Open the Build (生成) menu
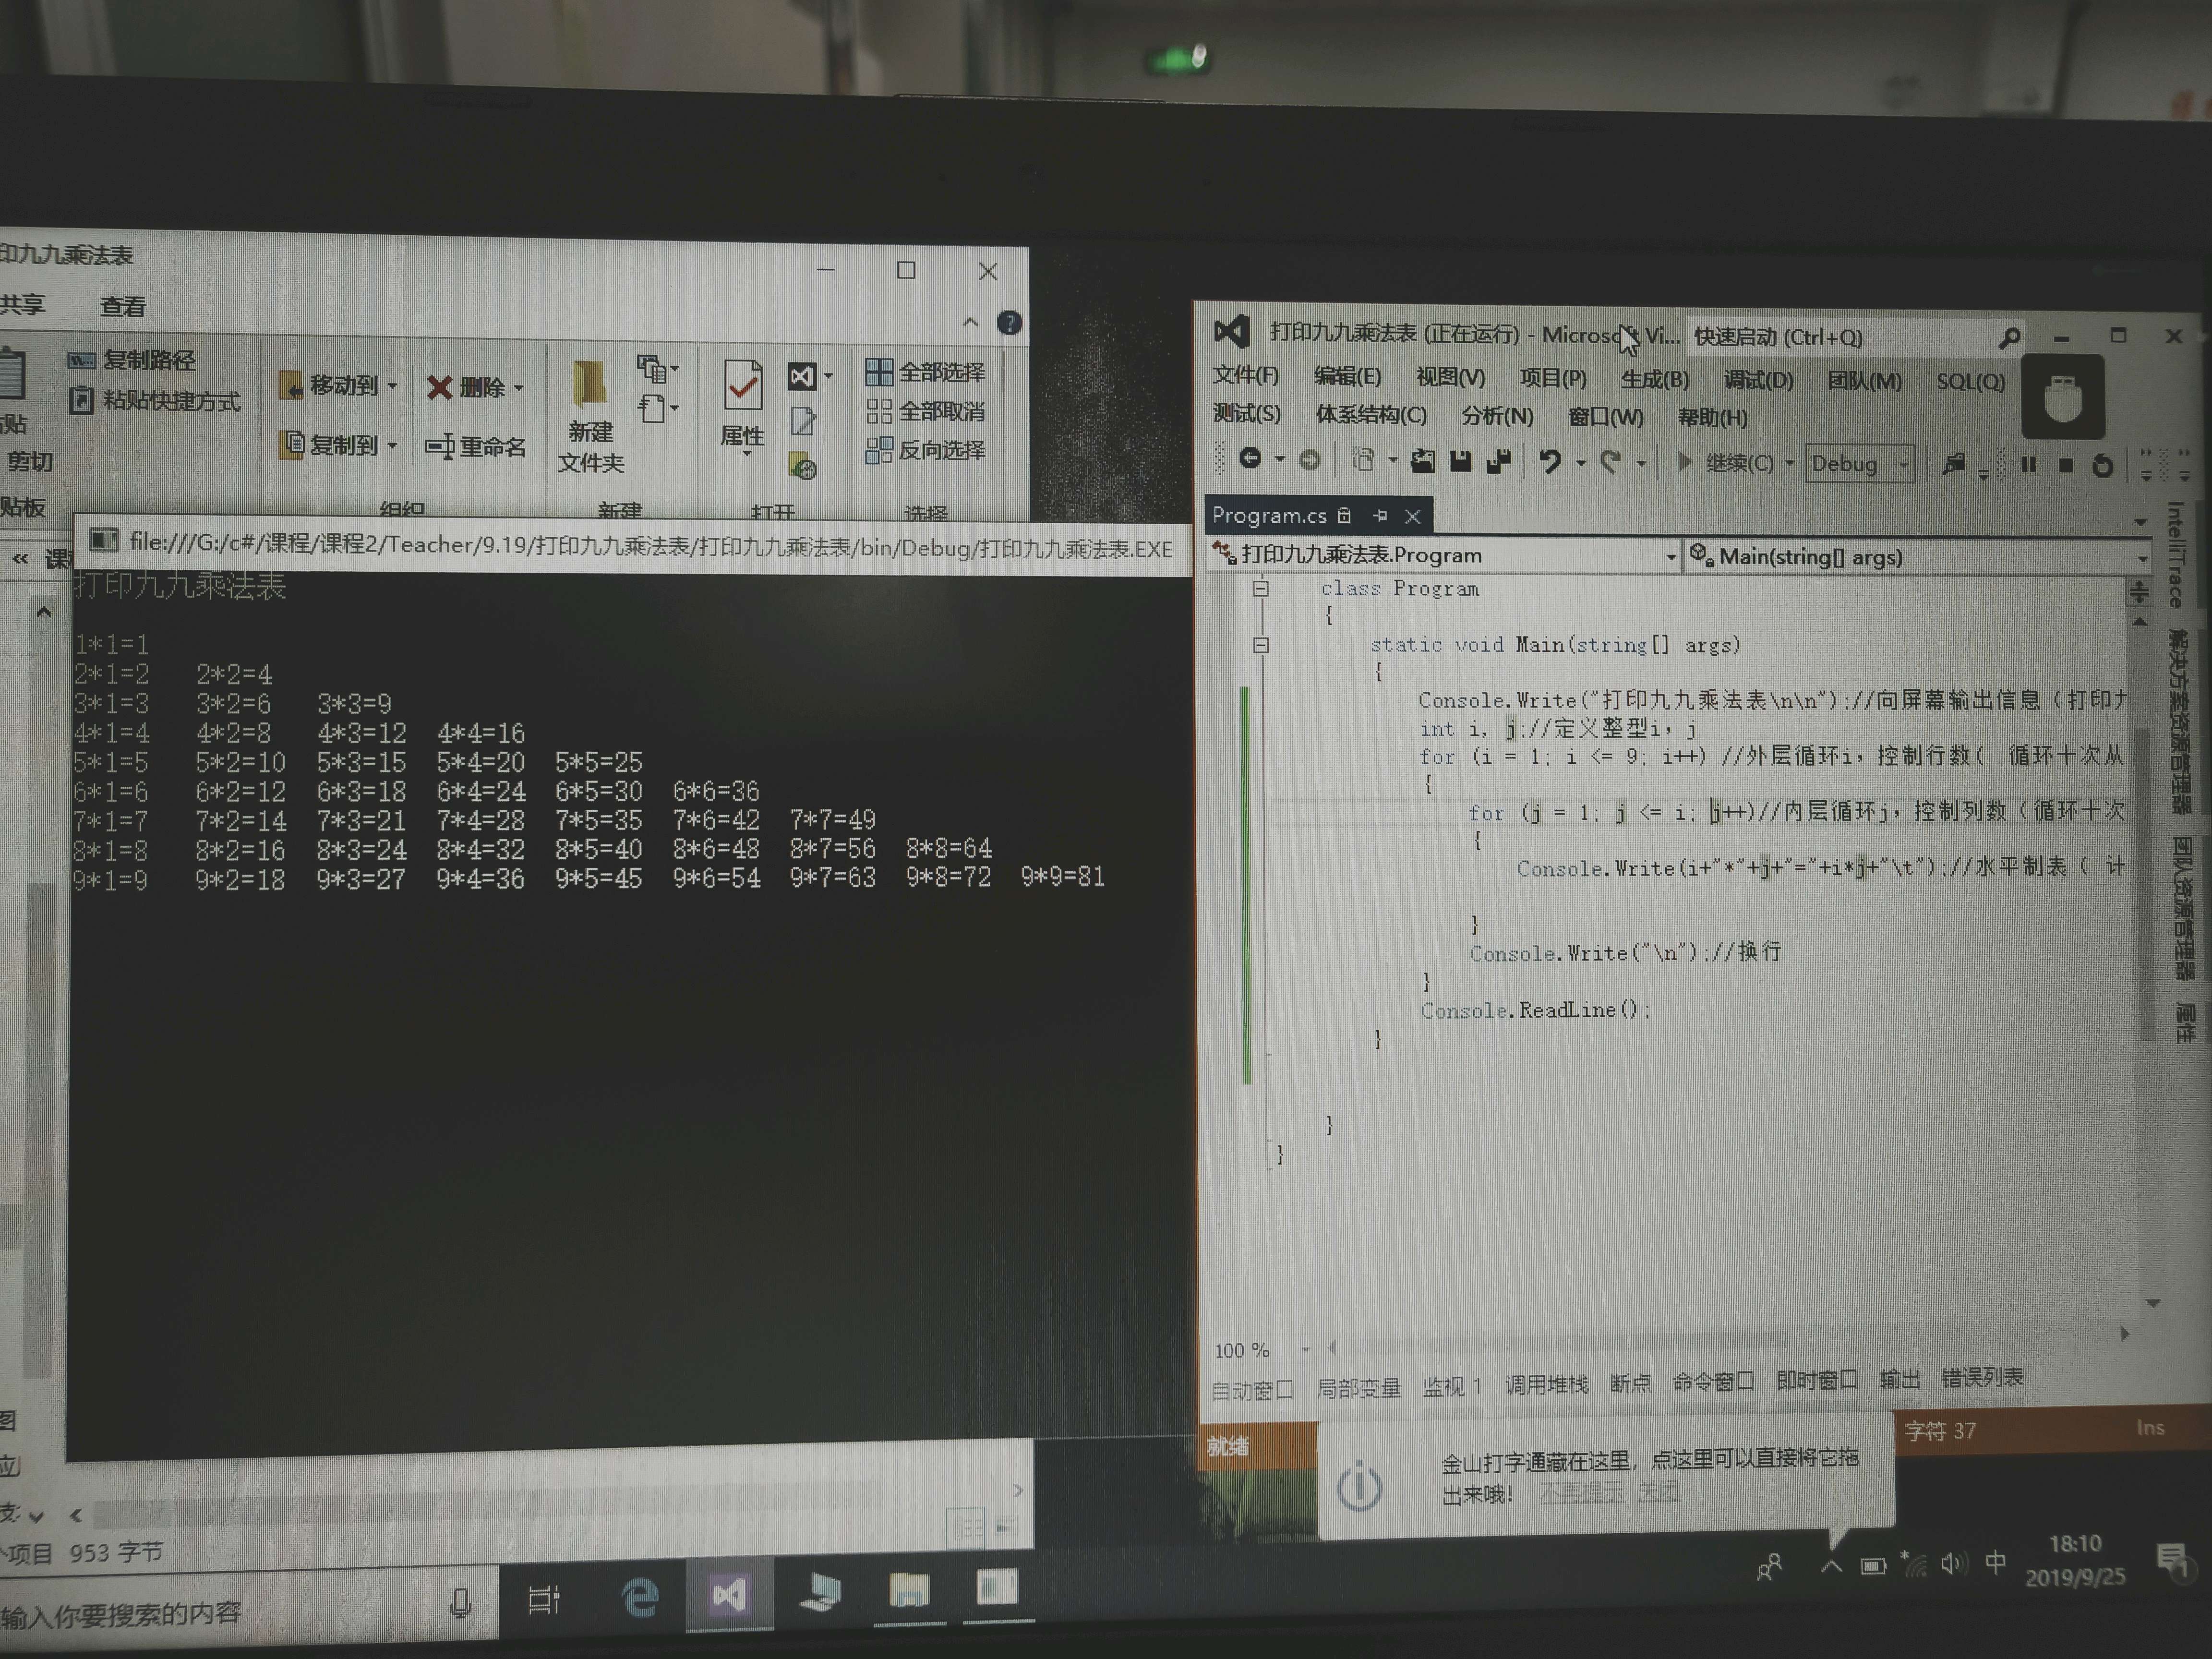This screenshot has width=2212, height=1659. coord(1655,379)
